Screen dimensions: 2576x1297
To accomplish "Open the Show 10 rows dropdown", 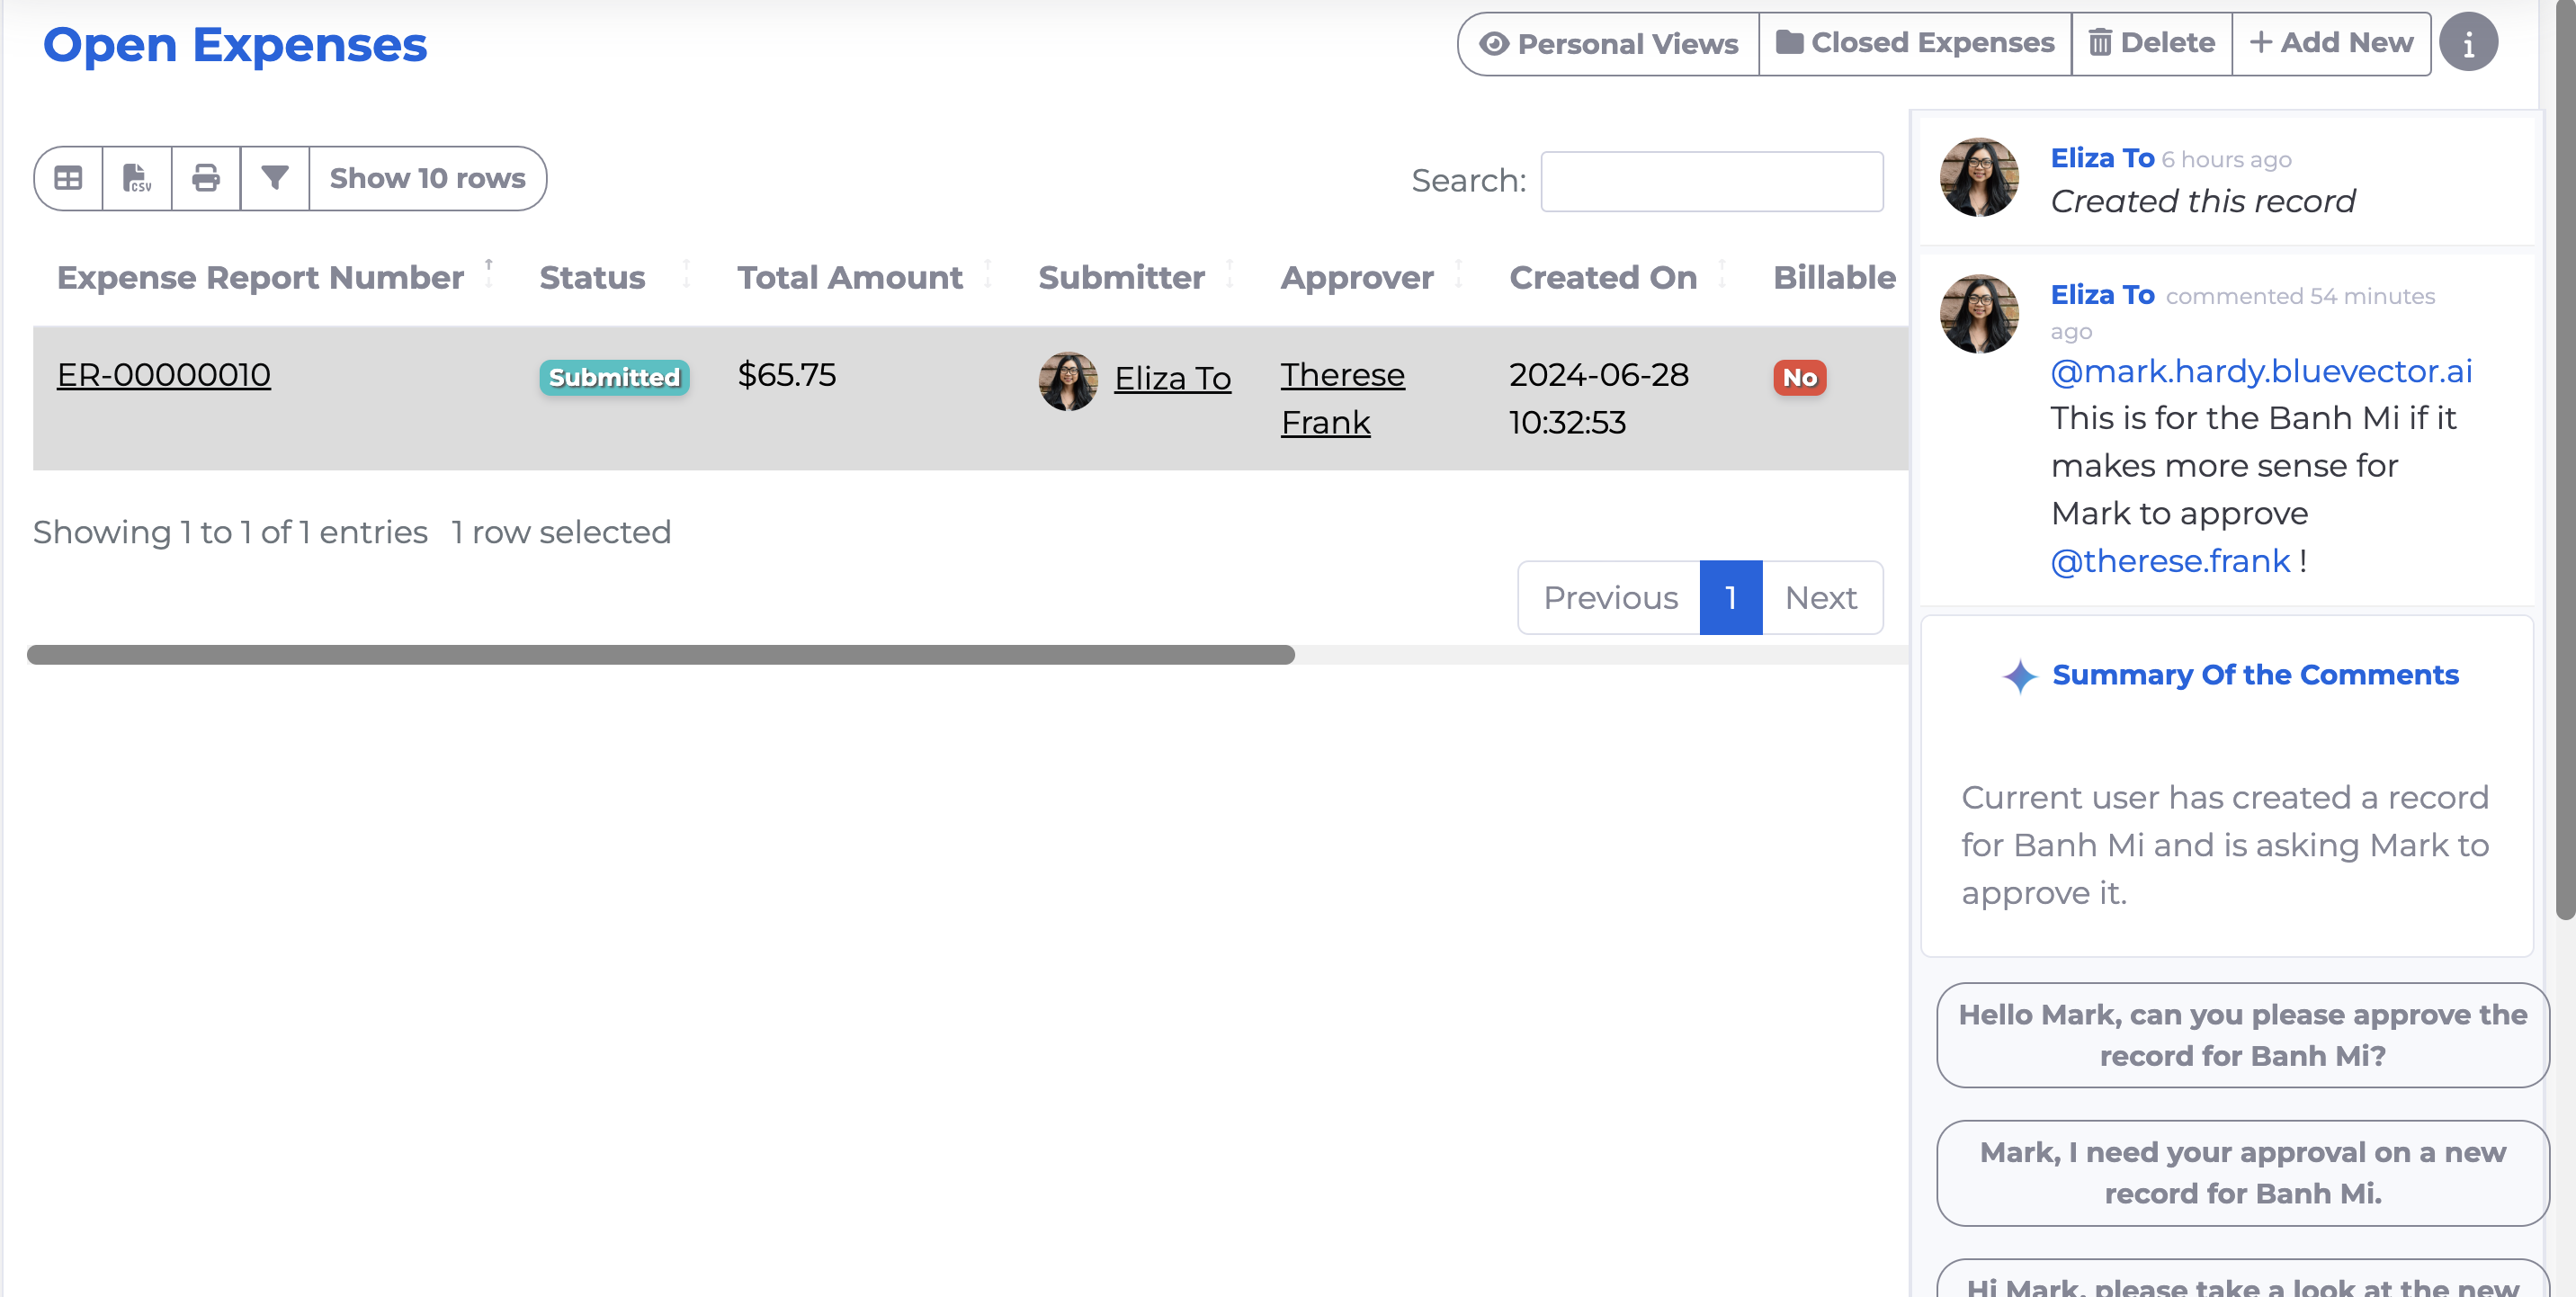I will coord(427,178).
